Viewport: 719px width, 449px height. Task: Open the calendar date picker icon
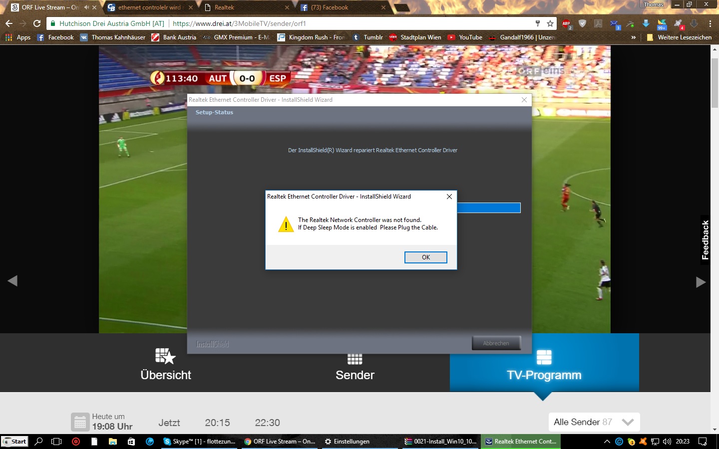pos(80,422)
